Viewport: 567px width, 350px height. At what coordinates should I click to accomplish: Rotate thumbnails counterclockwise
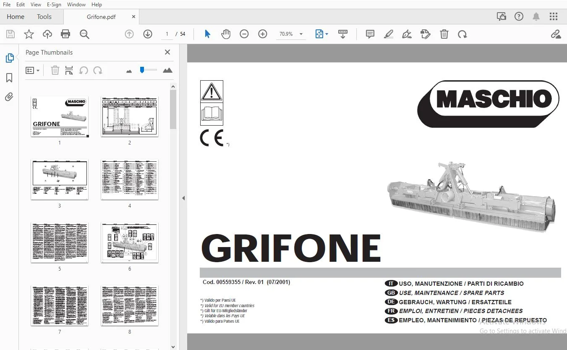84,71
